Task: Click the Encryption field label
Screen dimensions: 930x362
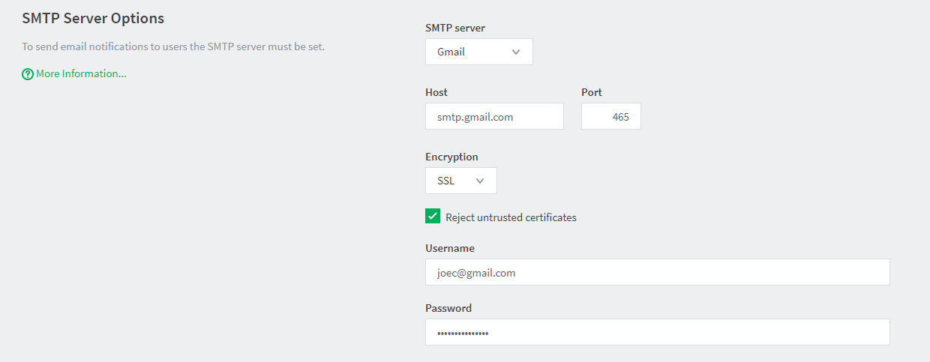Action: click(451, 157)
